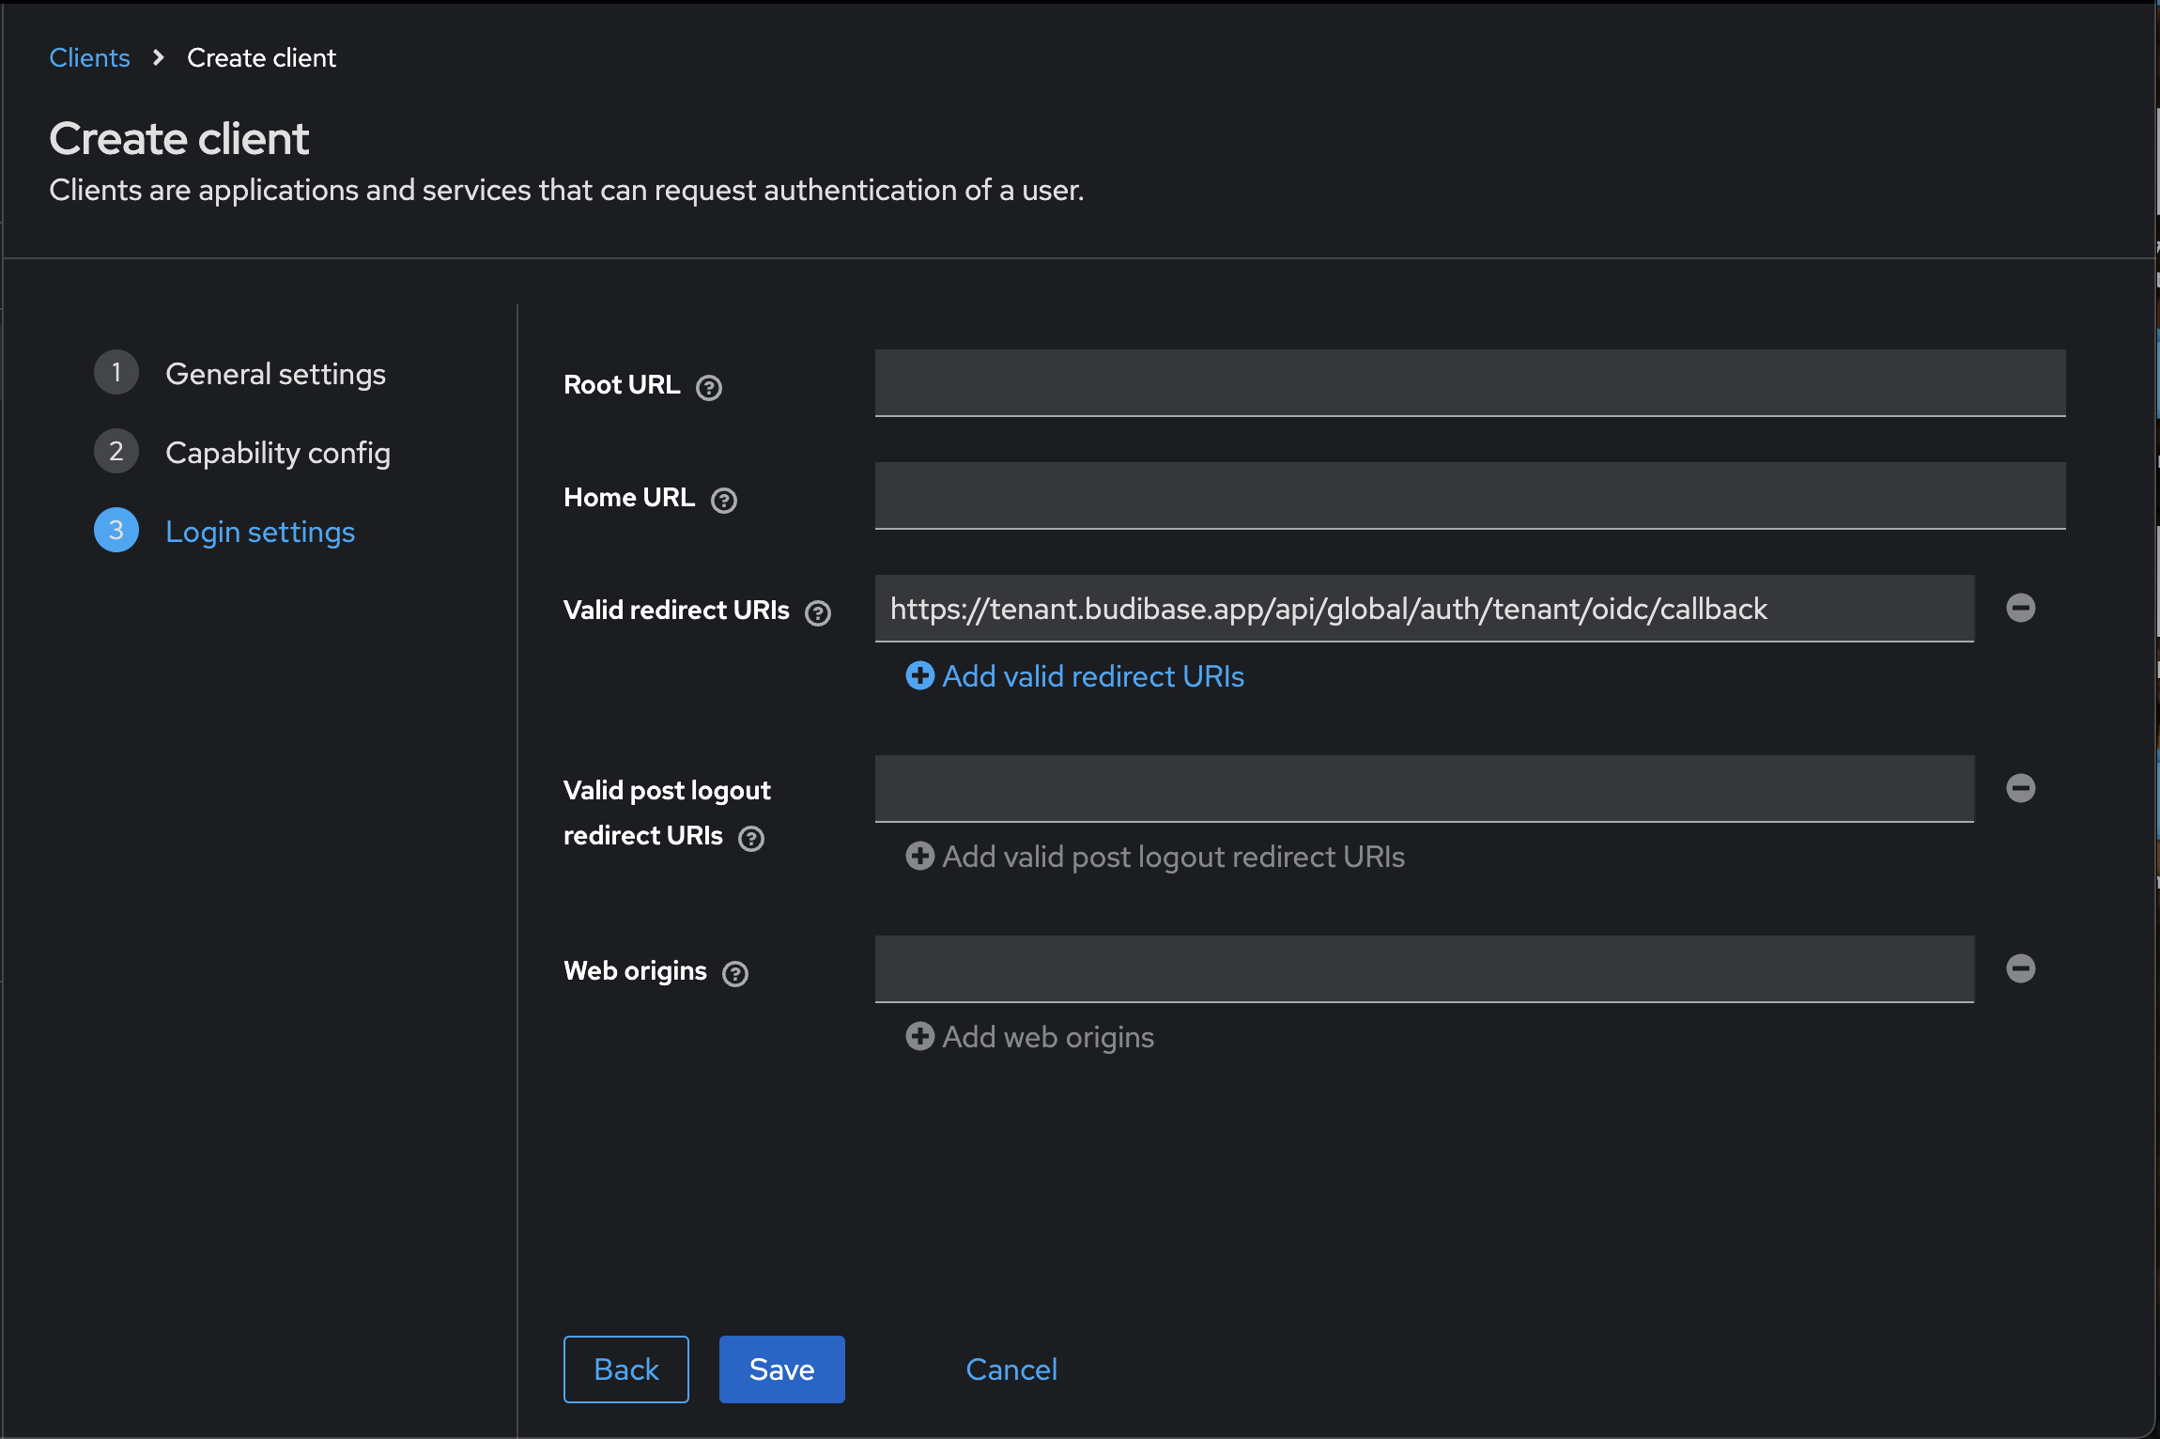Go to step 1 General settings
Viewport: 2160px width, 1439px height.
click(x=240, y=373)
